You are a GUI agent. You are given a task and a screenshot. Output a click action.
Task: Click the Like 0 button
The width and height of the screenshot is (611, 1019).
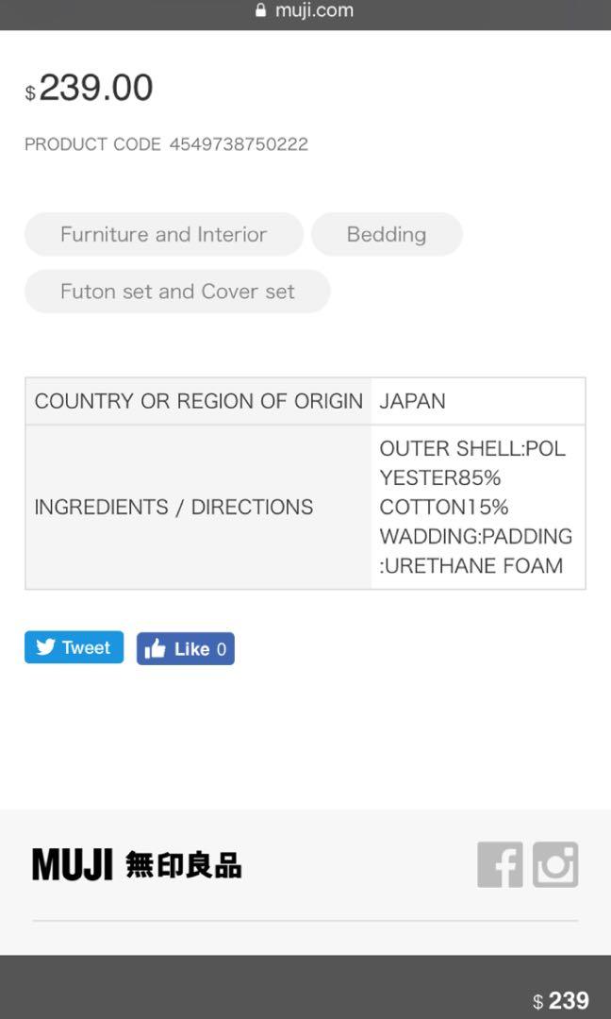tap(185, 648)
